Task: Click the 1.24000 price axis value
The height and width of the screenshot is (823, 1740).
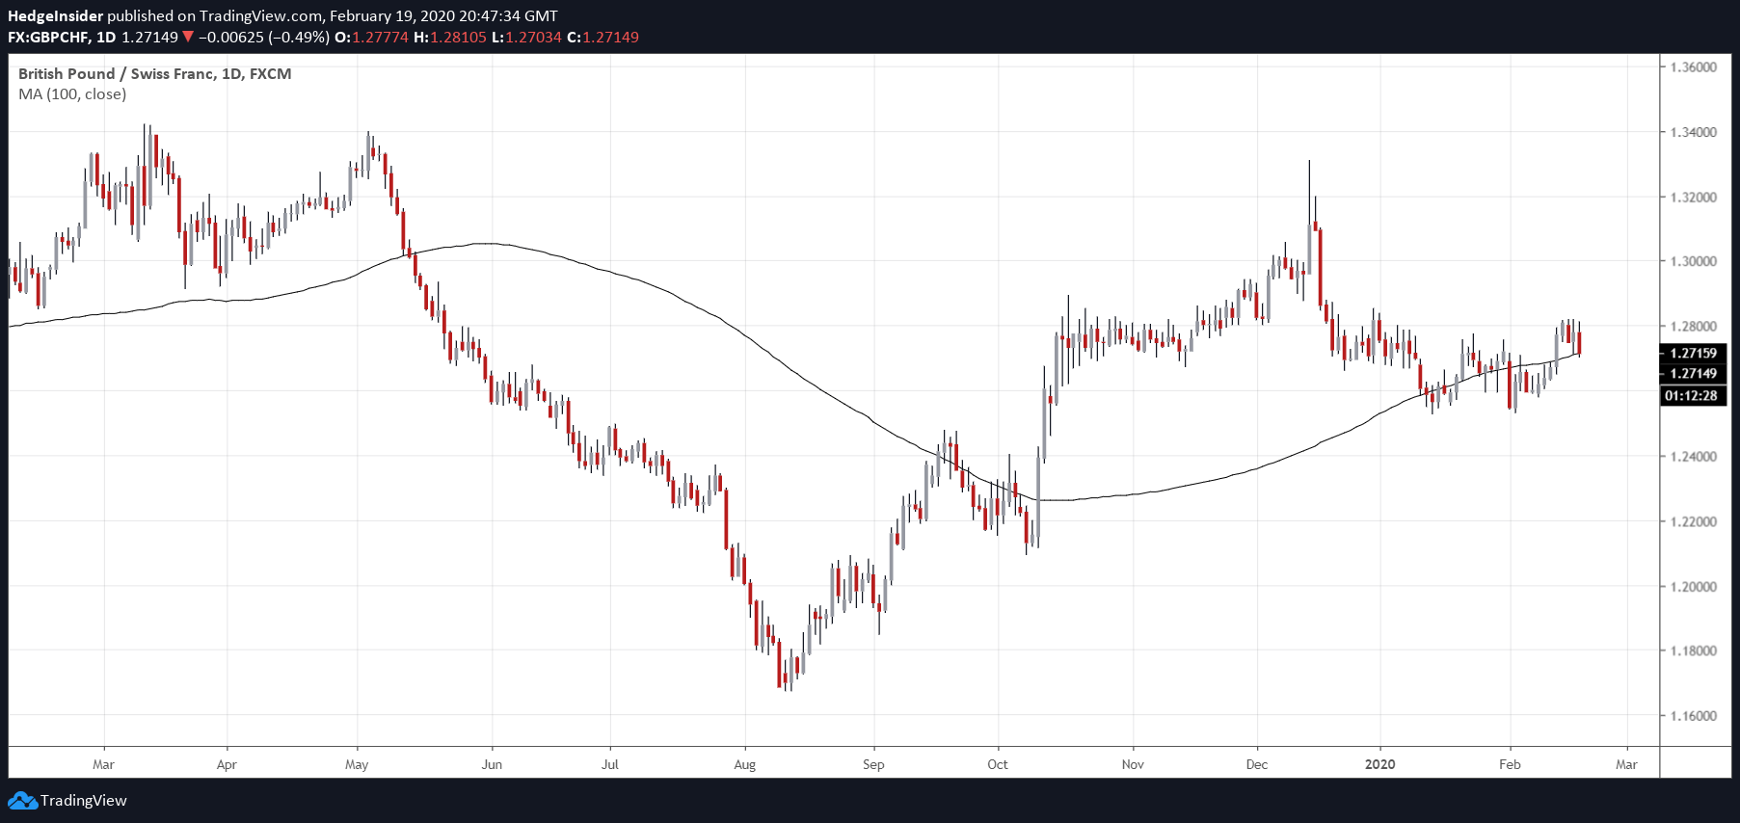Action: pos(1694,456)
